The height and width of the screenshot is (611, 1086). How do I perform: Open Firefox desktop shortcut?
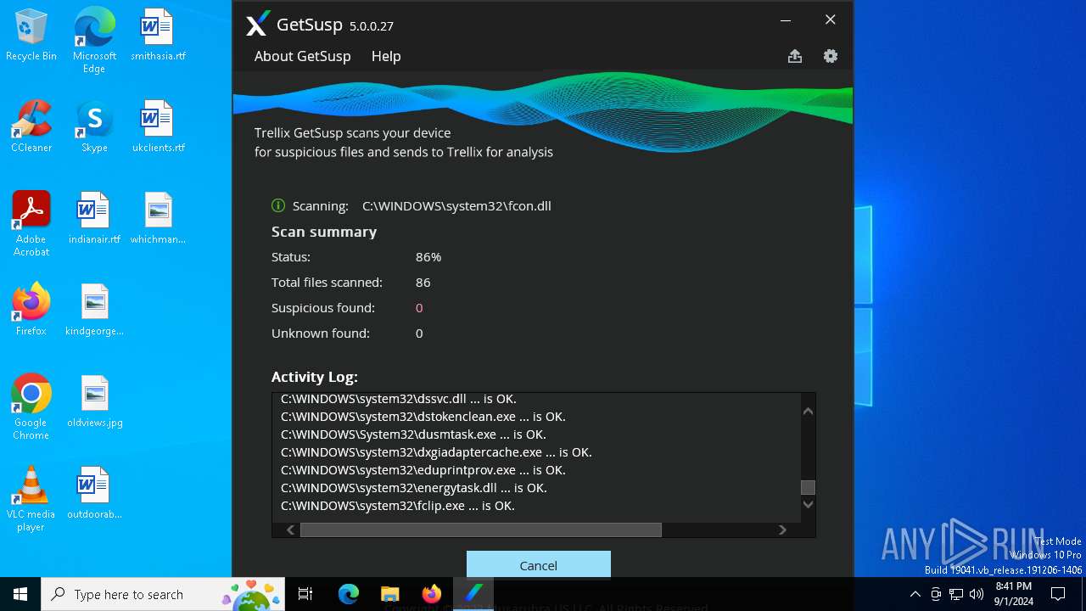click(31, 310)
